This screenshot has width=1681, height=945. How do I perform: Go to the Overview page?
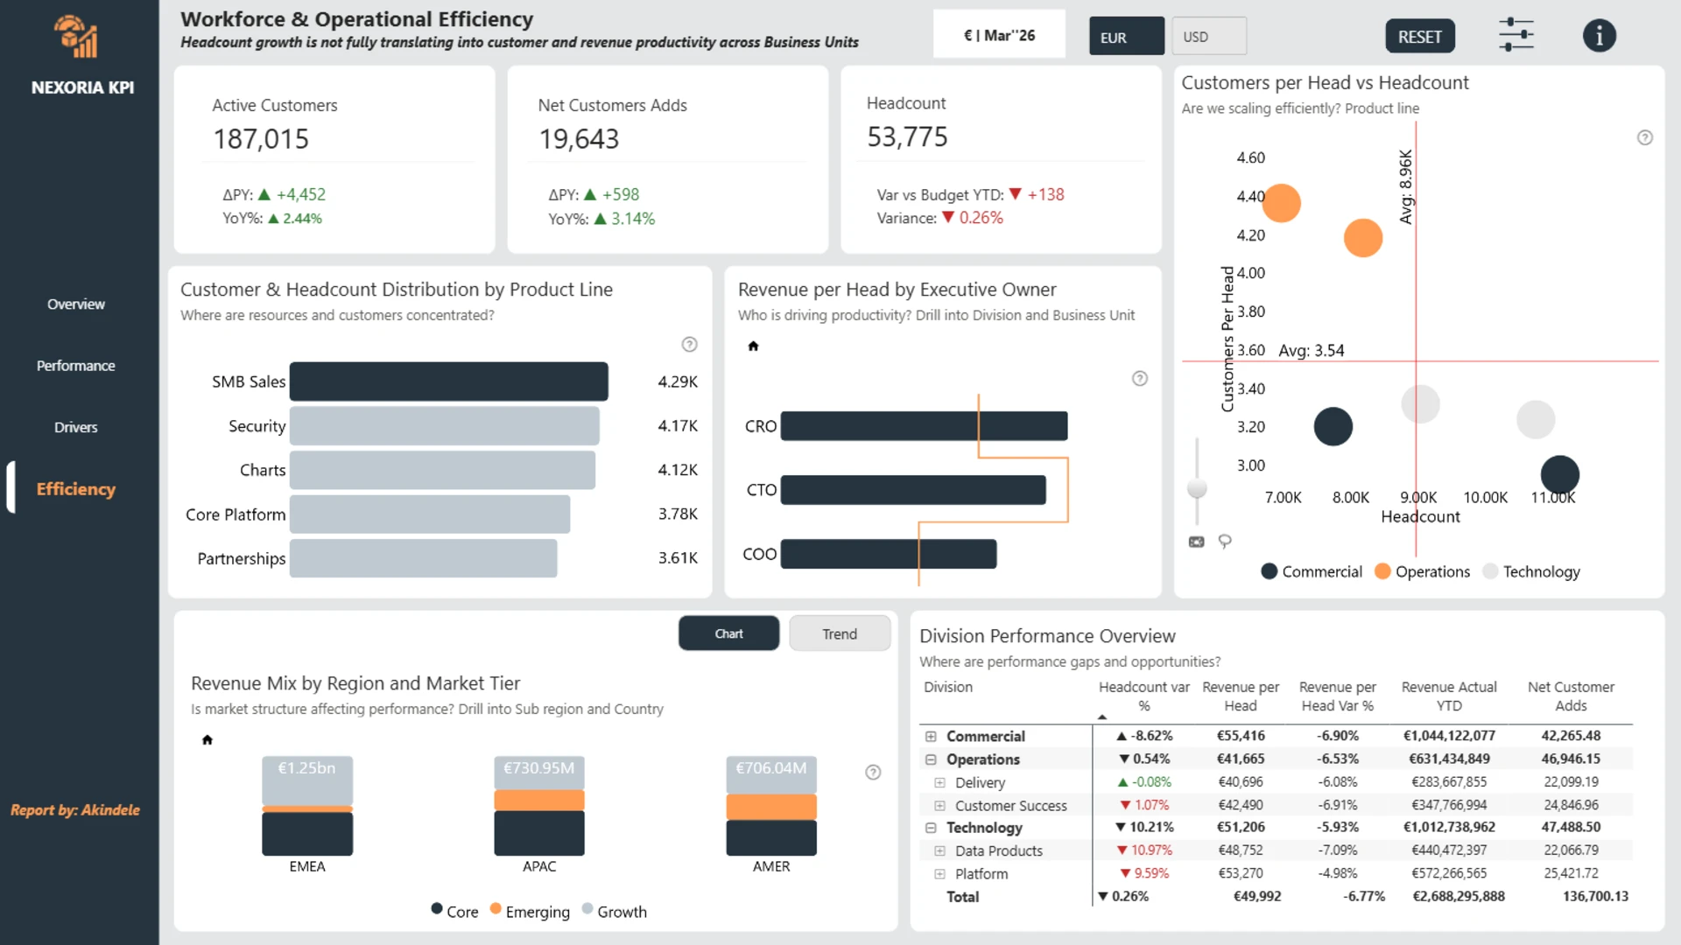76,304
